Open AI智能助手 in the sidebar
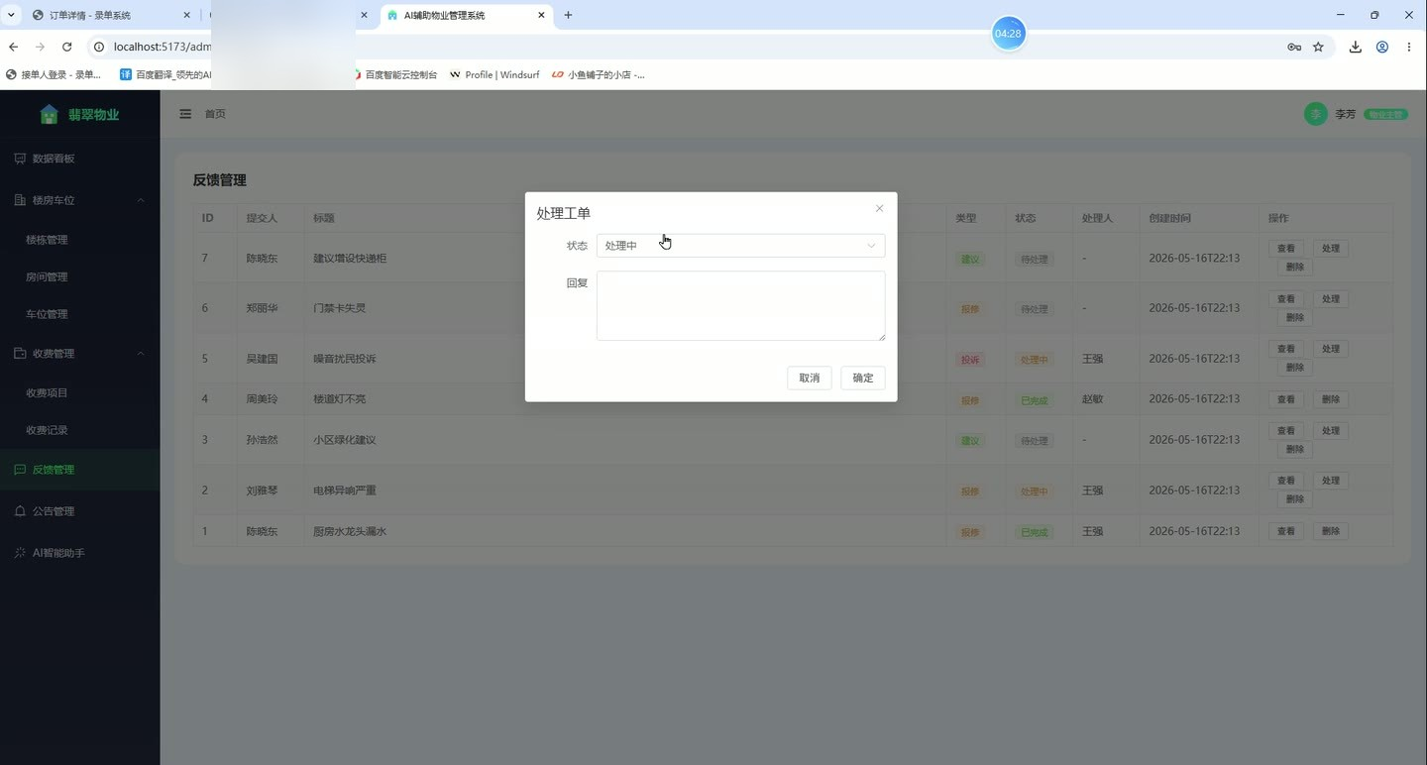This screenshot has width=1427, height=765. coord(79,553)
